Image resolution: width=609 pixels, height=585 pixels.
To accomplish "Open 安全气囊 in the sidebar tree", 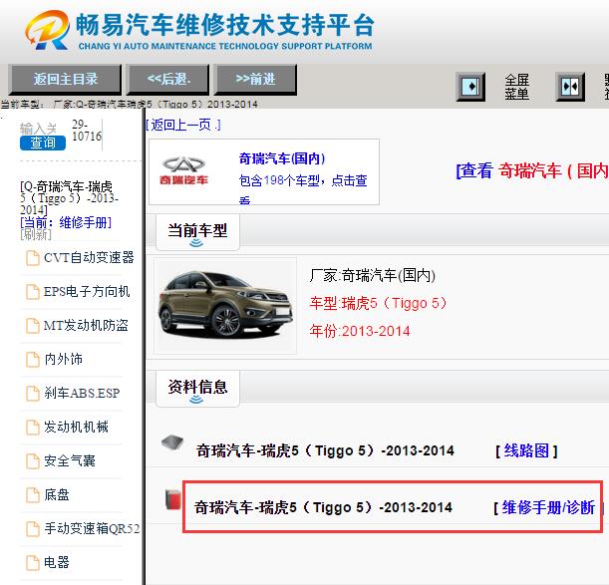I will [69, 460].
